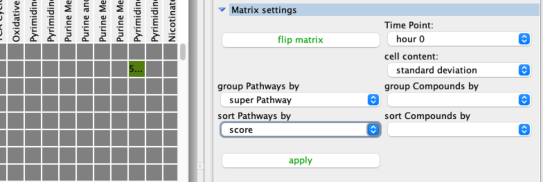Screen dimensions: 543x182
Task: Open the sort Pathways by dropdown
Action: coord(300,130)
